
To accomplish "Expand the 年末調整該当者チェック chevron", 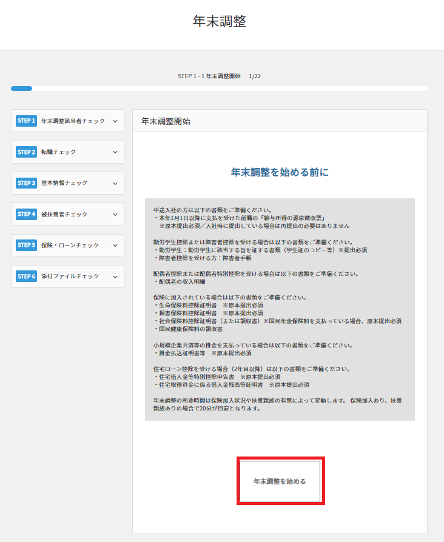I will tap(115, 121).
